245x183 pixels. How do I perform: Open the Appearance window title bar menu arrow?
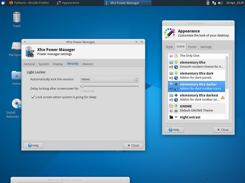(x=165, y=23)
